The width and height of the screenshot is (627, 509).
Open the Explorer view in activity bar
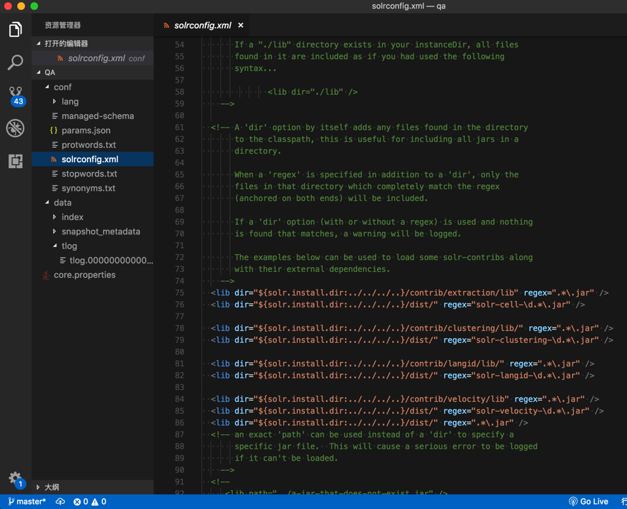[x=15, y=30]
